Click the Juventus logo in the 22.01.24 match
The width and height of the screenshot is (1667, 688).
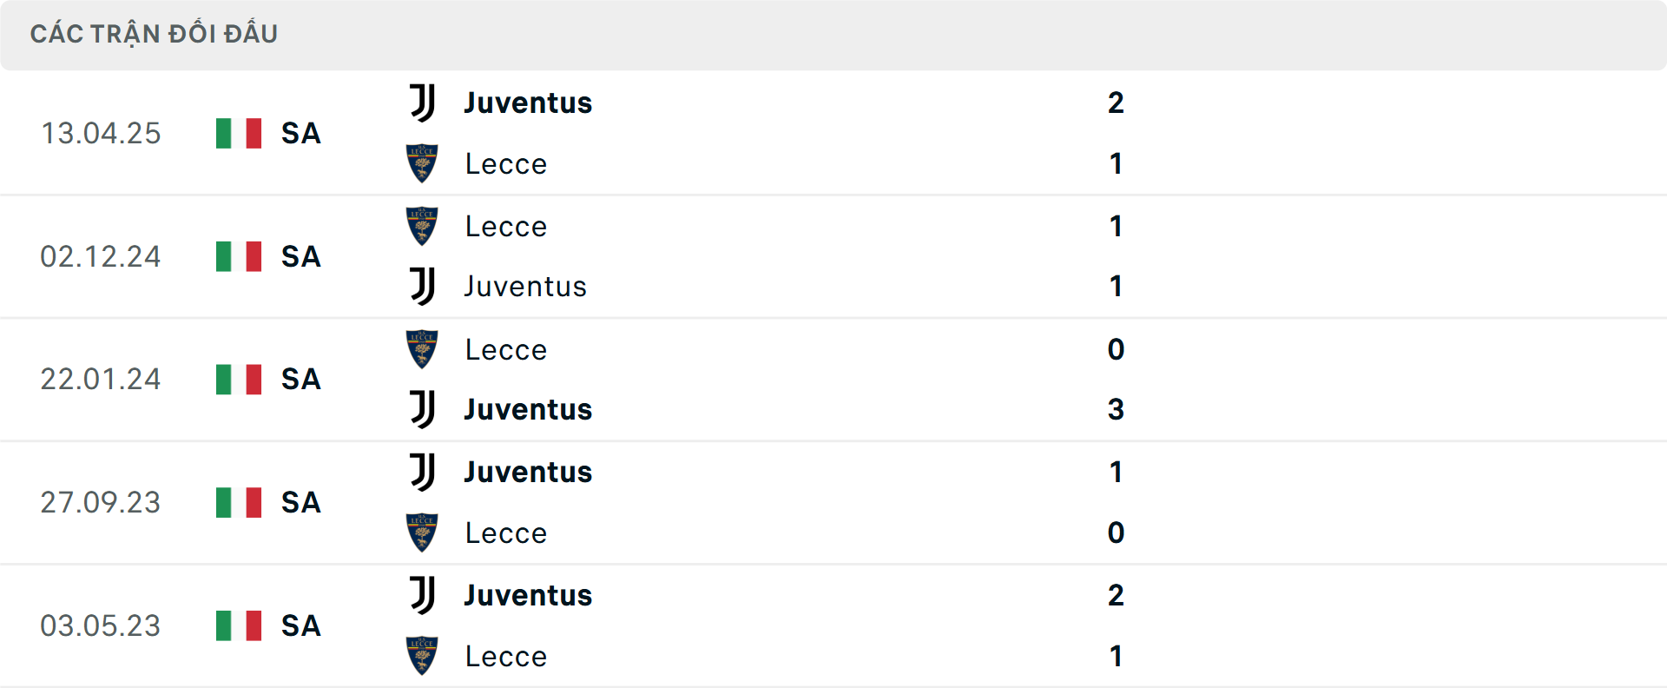tap(422, 409)
